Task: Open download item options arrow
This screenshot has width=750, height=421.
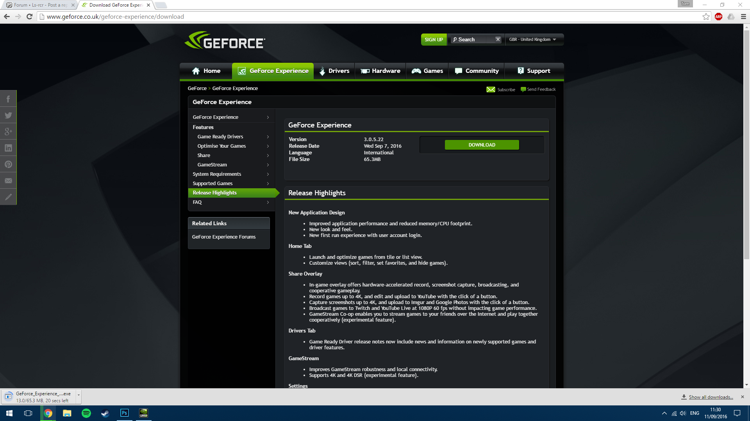Action: [x=79, y=395]
